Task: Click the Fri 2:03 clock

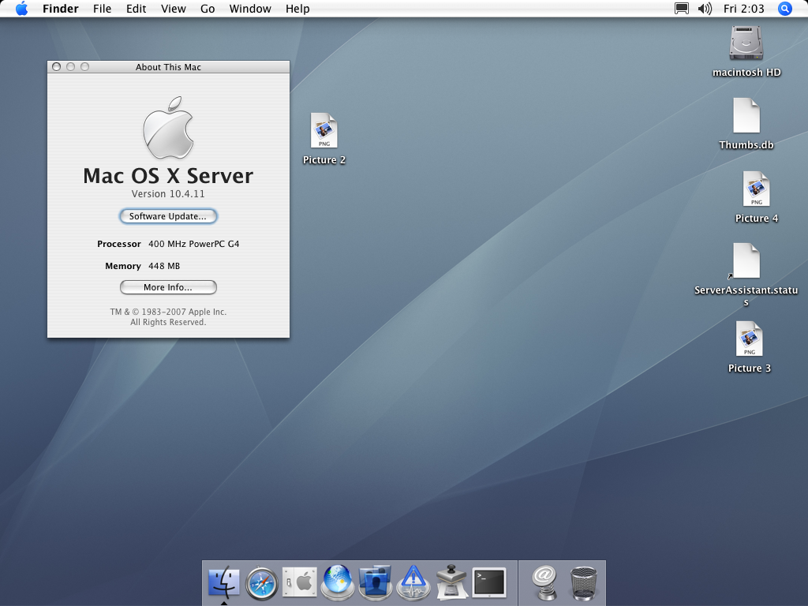Action: [743, 9]
